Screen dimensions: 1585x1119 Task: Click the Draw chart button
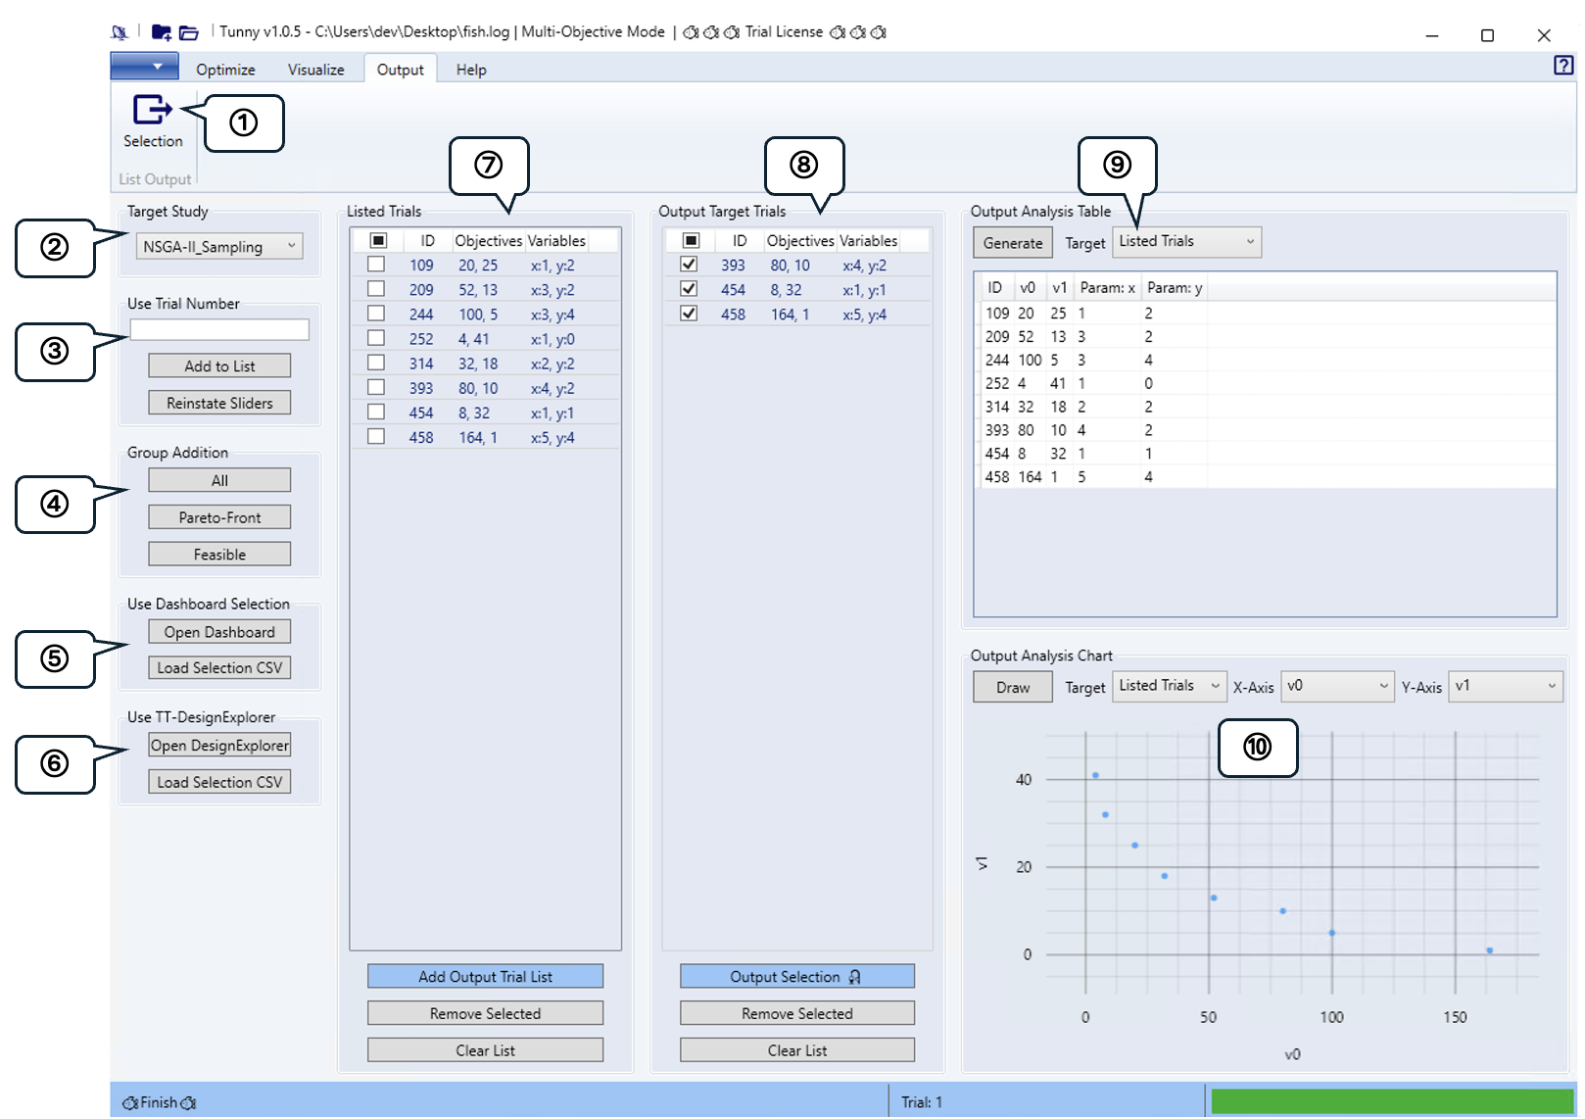tap(1013, 687)
